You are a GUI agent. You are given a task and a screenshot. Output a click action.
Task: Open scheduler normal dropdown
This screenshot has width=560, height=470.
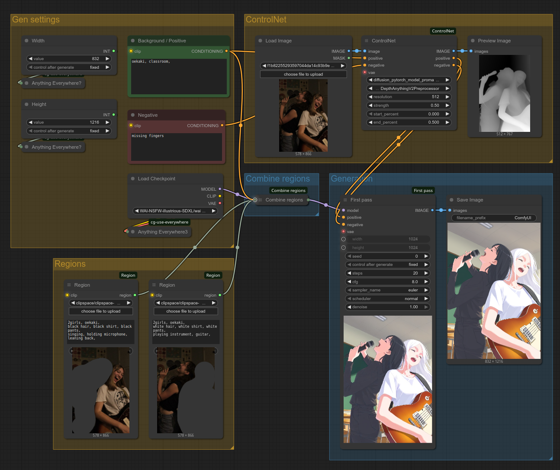pos(388,299)
